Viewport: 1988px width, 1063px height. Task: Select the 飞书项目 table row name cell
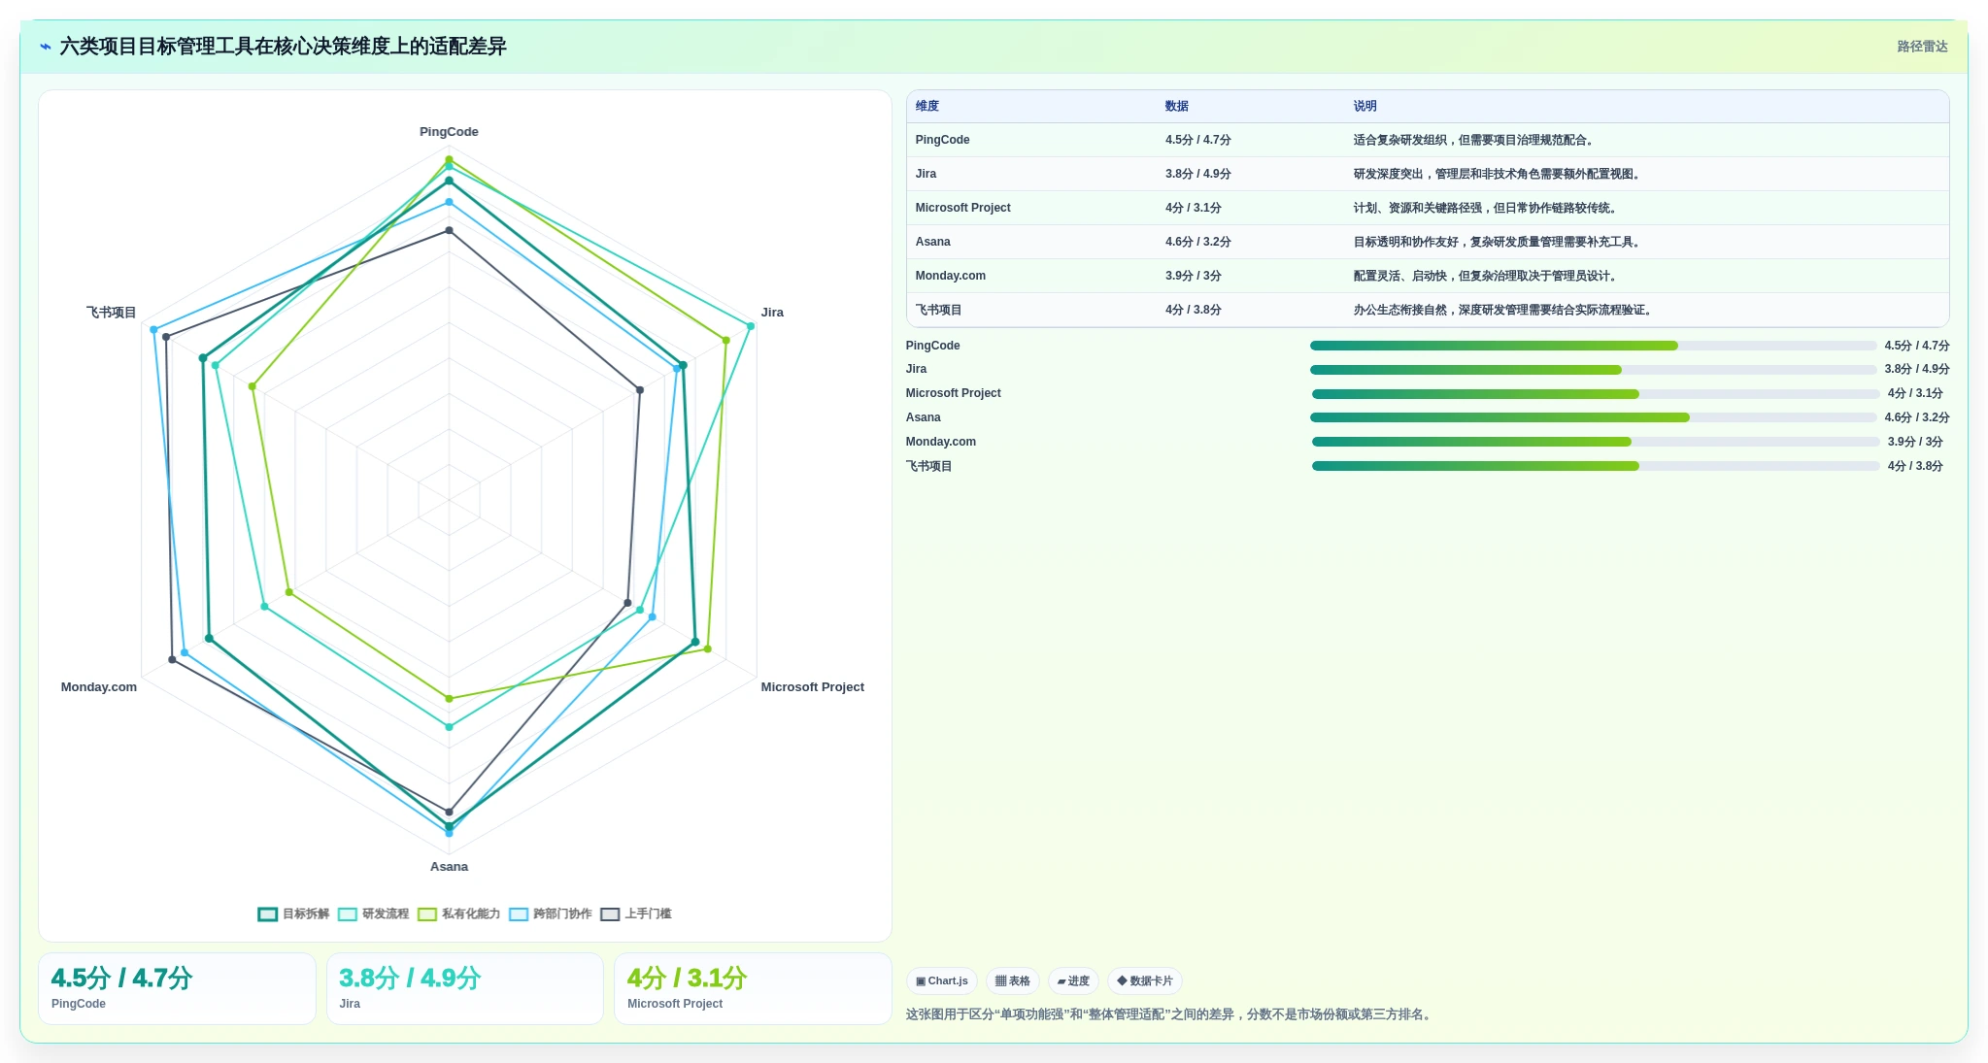pos(938,310)
